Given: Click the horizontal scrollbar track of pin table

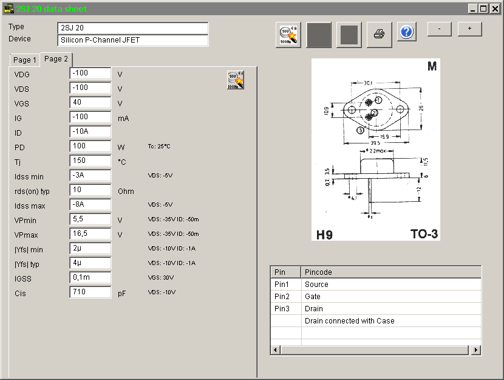Looking at the screenshot, I should coord(375,350).
